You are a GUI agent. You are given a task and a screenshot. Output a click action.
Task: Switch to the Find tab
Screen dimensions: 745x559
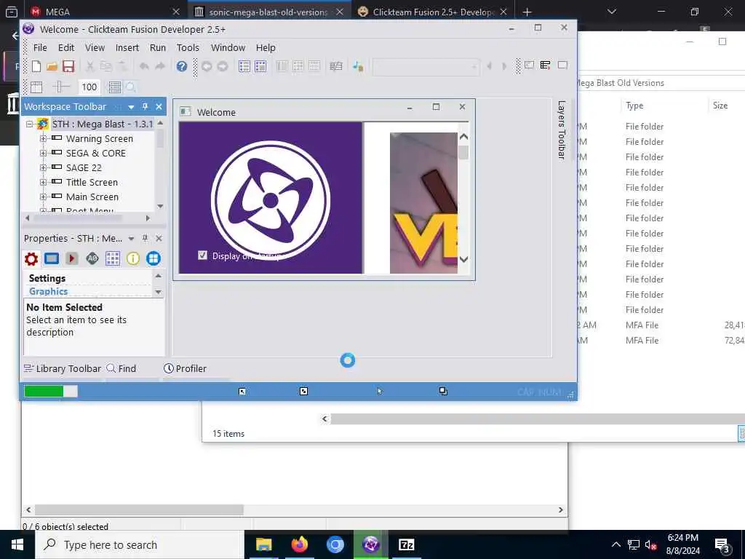click(x=121, y=368)
